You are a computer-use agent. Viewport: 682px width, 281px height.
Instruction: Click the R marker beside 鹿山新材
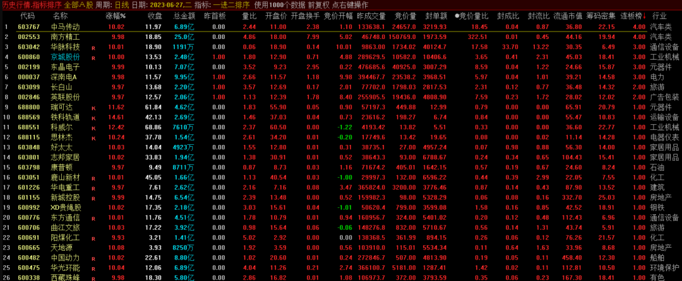tap(93, 178)
